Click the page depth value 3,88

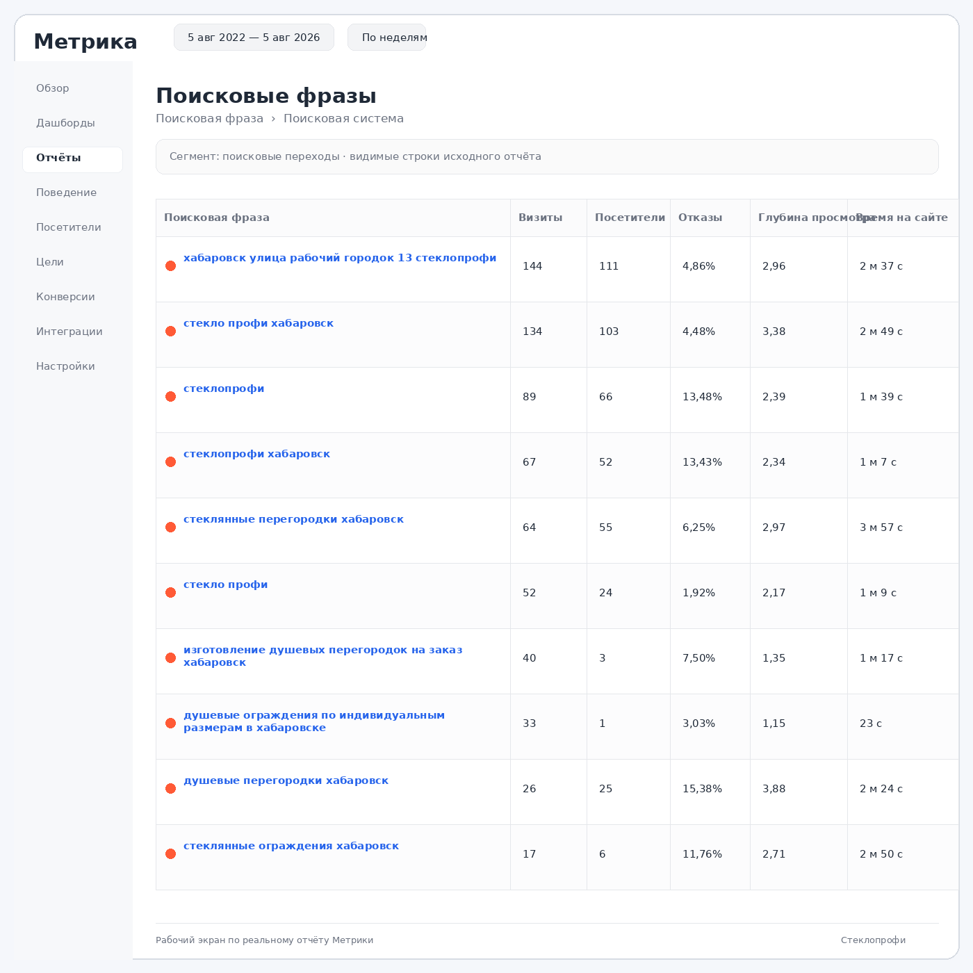[x=774, y=789]
